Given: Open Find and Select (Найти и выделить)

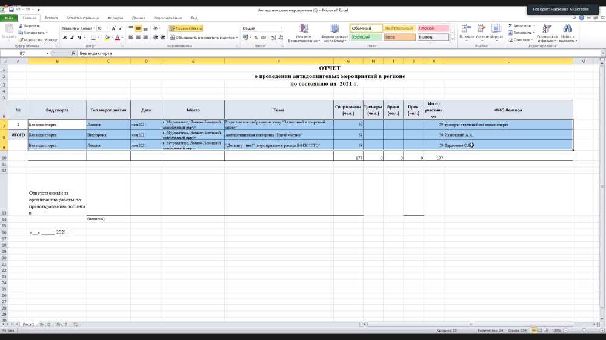Looking at the screenshot, I should (568, 33).
